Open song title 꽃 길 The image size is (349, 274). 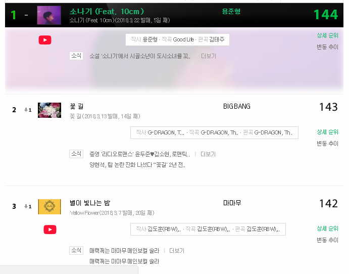click(77, 107)
